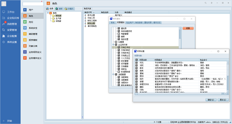232x124 pixels.
Task: Click the permission list scroll-down arrow
Action: tap(228, 92)
